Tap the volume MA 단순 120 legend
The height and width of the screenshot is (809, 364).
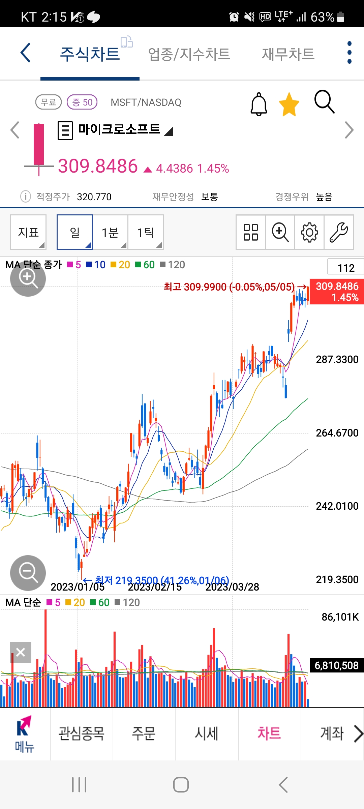[127, 602]
